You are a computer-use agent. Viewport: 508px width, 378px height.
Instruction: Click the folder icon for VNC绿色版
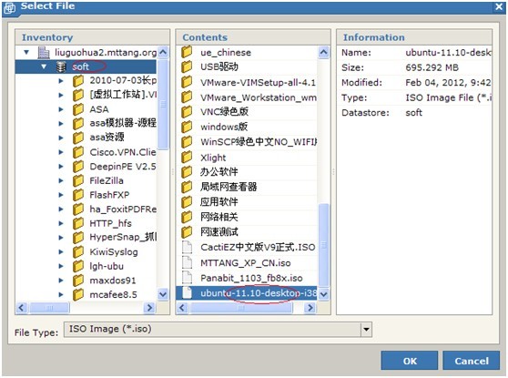click(187, 112)
